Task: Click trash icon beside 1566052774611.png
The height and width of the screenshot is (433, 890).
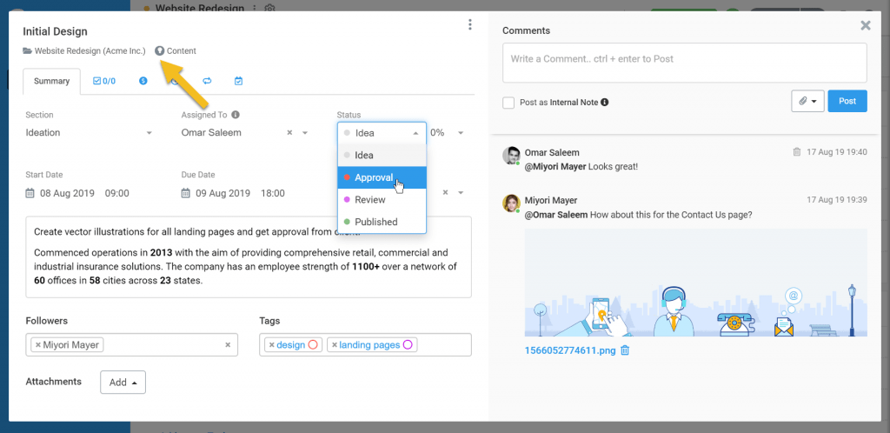Action: point(624,350)
